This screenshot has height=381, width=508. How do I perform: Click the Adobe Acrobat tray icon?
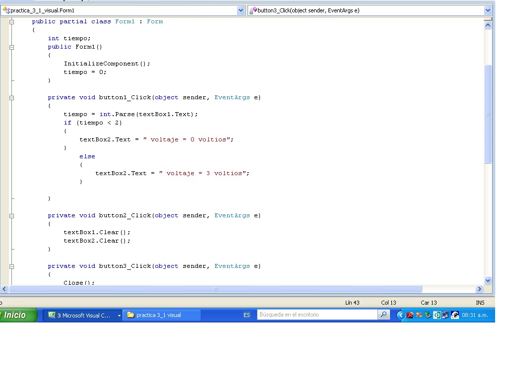click(410, 315)
